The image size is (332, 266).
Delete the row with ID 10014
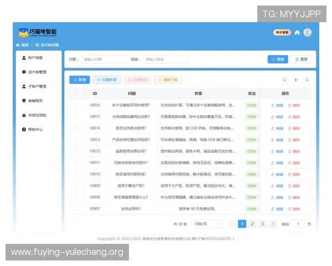tap(294, 129)
